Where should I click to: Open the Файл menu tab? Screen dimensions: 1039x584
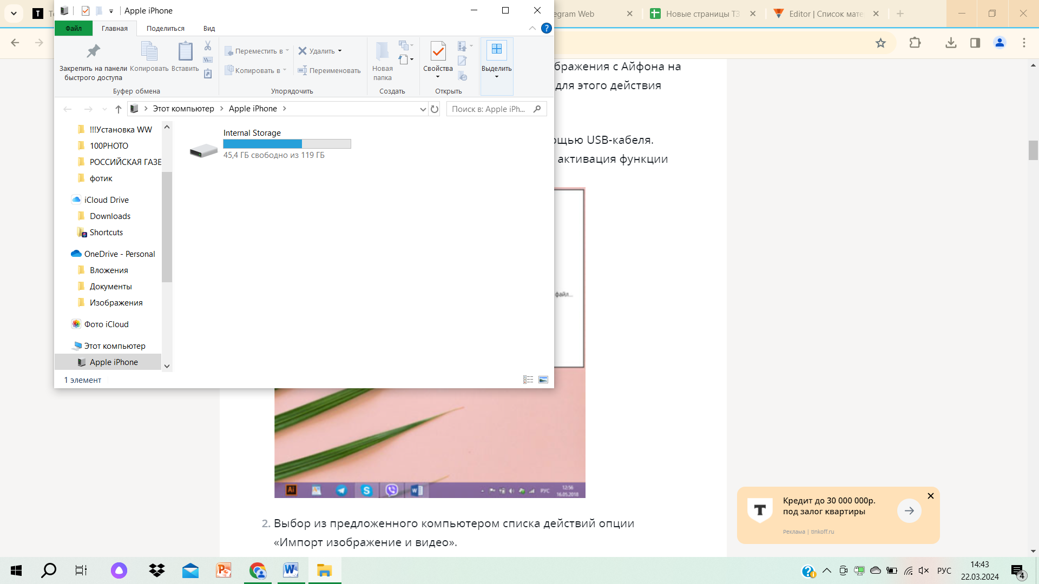tap(74, 28)
